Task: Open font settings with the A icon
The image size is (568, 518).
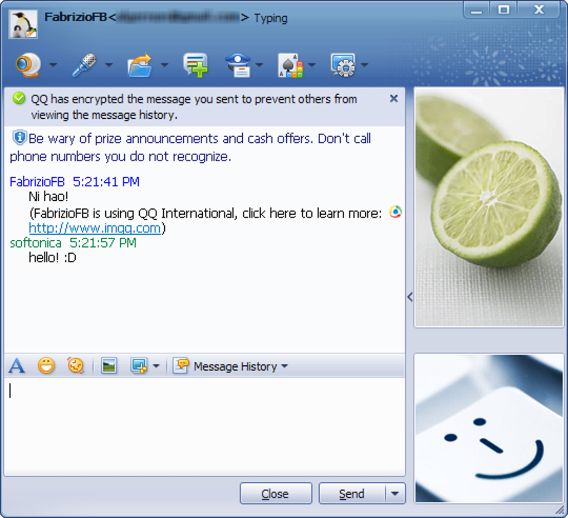Action: [x=17, y=366]
